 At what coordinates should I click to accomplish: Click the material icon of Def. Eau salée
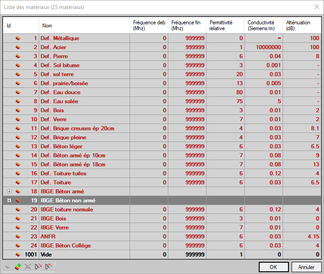18,101
